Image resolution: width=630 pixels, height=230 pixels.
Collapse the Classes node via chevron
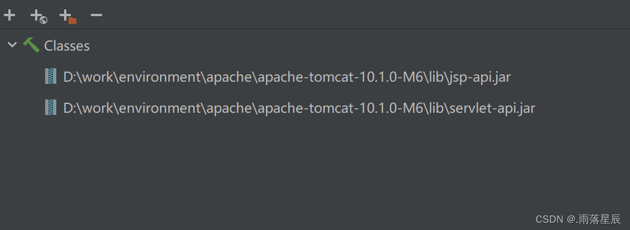[x=12, y=45]
